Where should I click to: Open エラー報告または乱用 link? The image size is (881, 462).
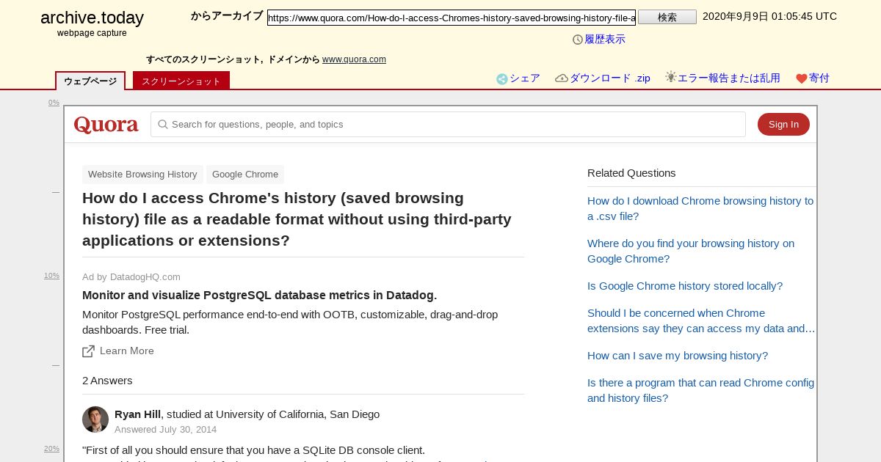click(x=729, y=78)
